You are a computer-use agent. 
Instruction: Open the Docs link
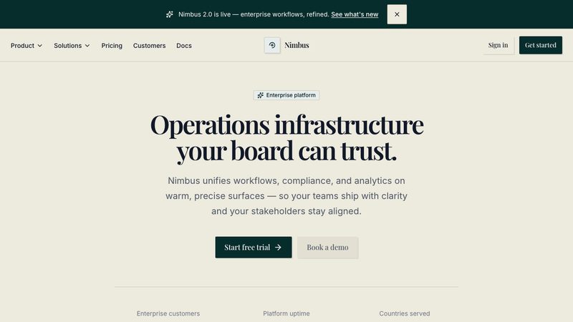point(184,46)
